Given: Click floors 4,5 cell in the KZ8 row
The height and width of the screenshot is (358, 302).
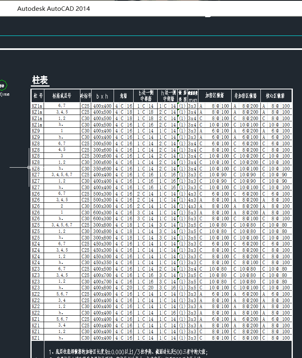Looking at the screenshot, I should pyautogui.click(x=62, y=150).
